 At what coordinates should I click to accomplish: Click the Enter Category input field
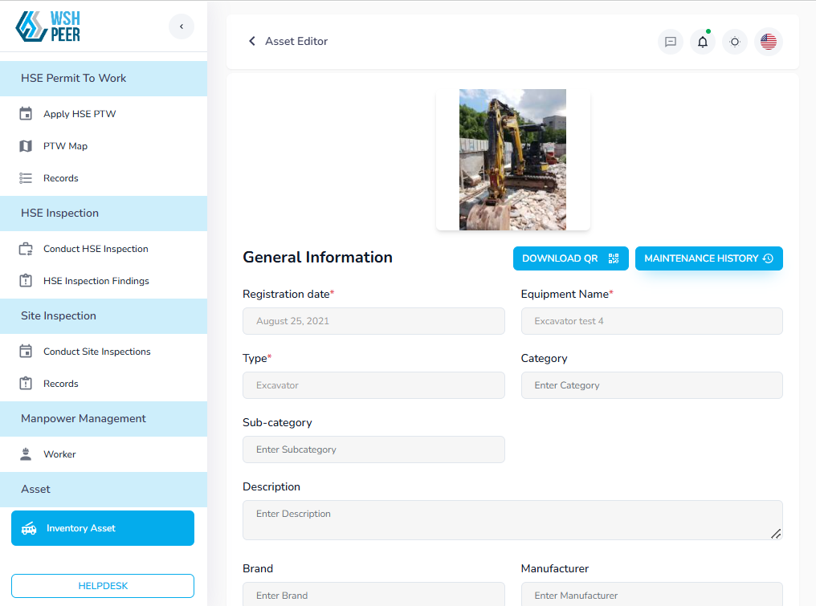click(651, 385)
